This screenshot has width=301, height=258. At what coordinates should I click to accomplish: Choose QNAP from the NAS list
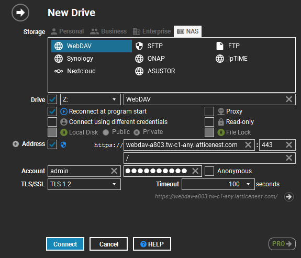click(150, 59)
